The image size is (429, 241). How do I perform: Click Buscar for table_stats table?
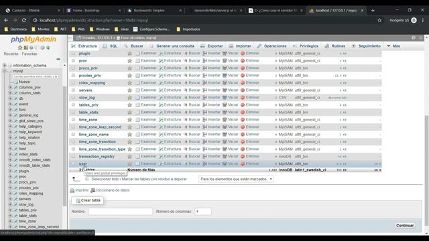click(192, 112)
